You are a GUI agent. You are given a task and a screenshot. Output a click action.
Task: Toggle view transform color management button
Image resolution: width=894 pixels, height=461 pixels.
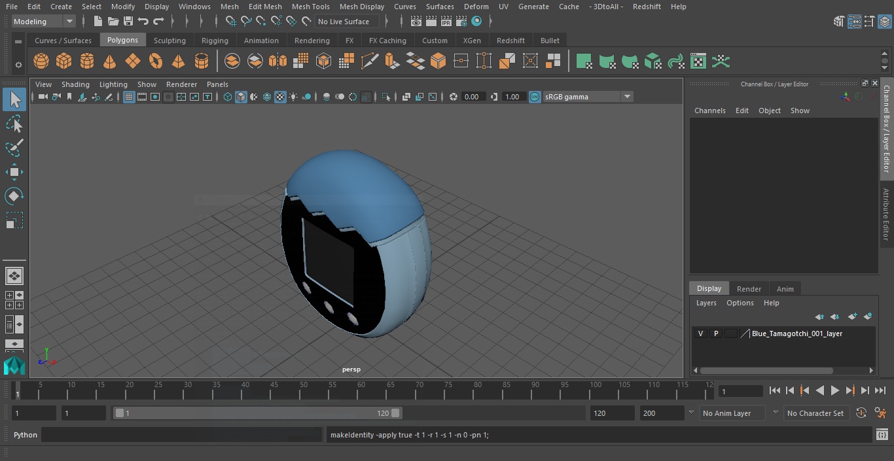click(x=535, y=97)
